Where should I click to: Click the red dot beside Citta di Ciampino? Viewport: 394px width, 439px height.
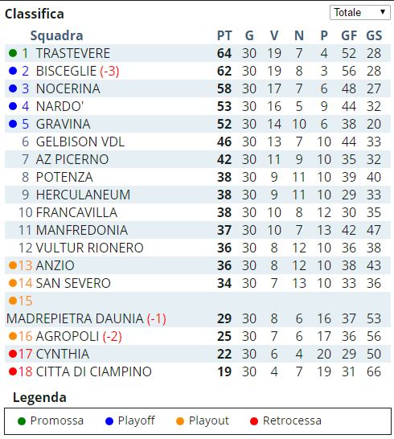click(x=13, y=371)
